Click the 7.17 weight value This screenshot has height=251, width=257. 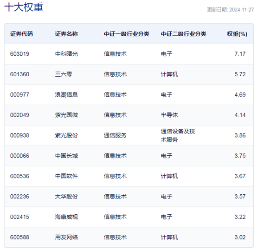click(240, 54)
